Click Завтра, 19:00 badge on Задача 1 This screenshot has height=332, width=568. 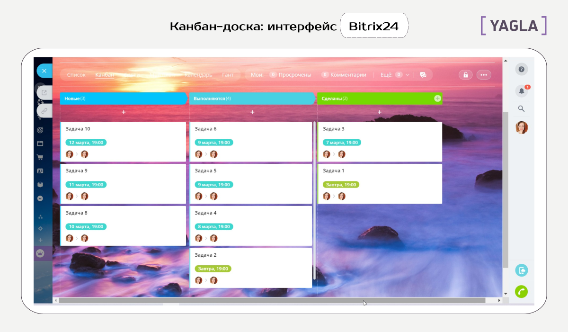click(341, 185)
